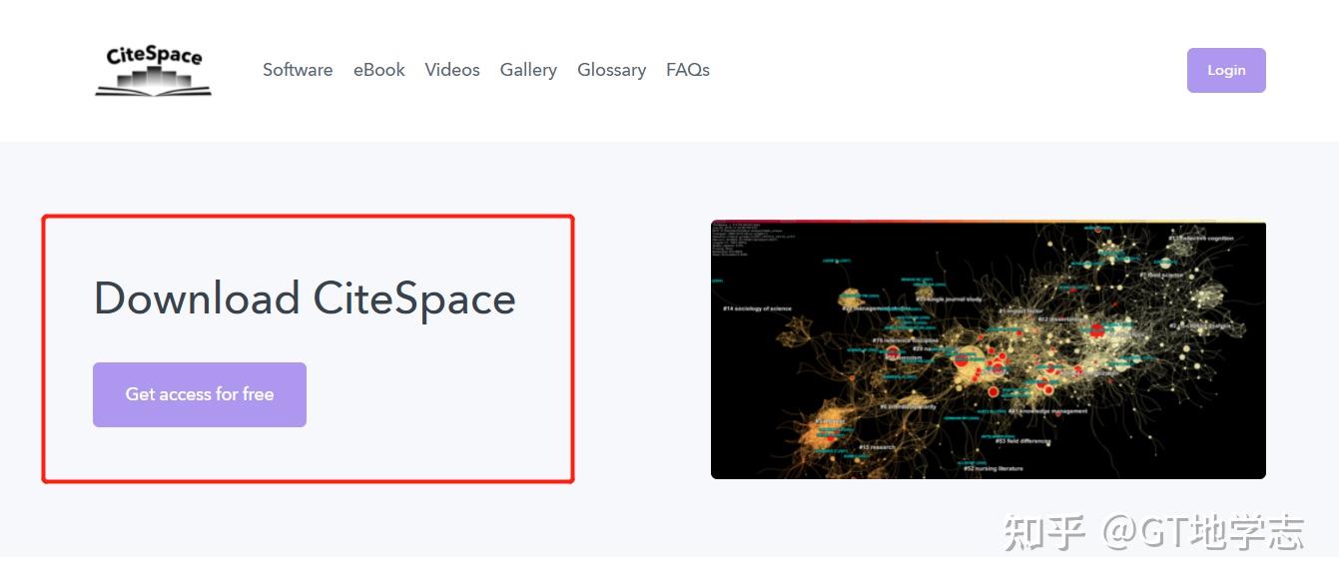This screenshot has height=587, width=1339.
Task: Select the eBook navigation item
Action: click(378, 70)
